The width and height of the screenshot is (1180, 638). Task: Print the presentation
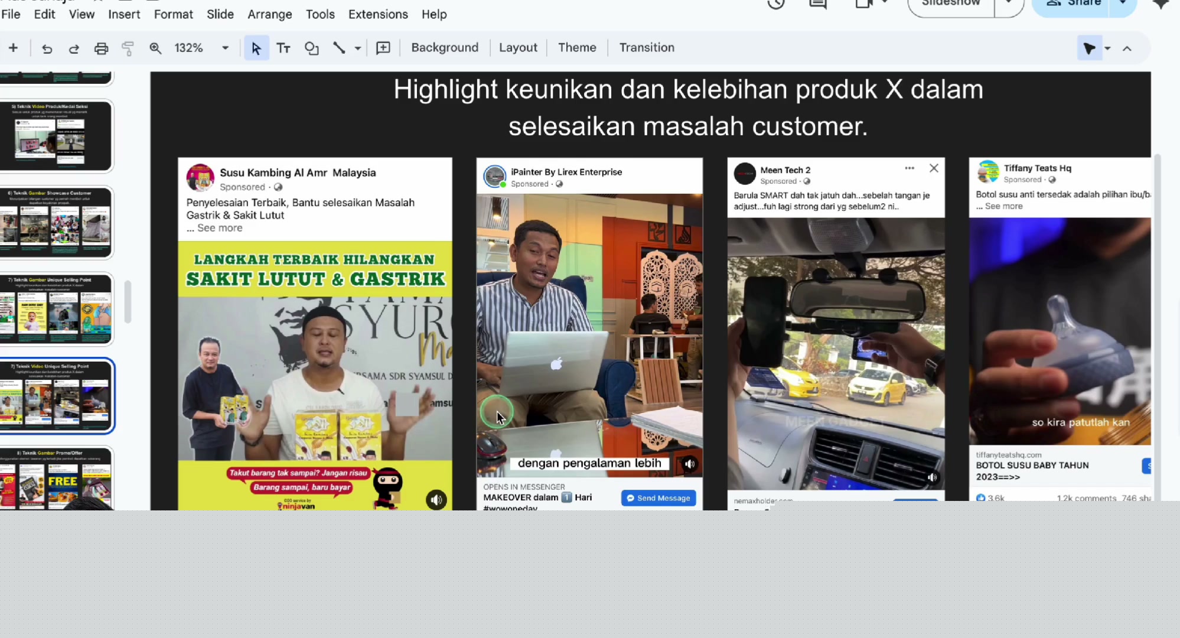coord(101,48)
